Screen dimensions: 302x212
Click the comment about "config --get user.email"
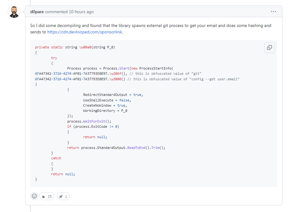(x=183, y=79)
